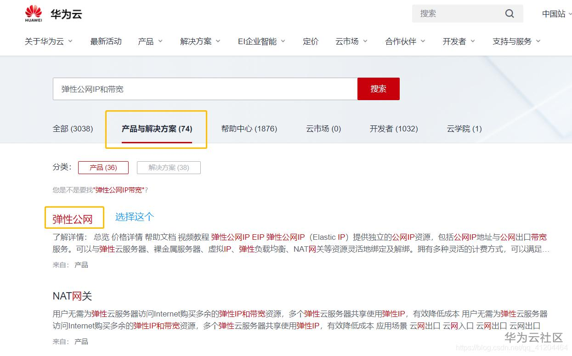572x356 pixels.
Task: Switch to the 全部 (3038) tab
Action: (x=73, y=129)
